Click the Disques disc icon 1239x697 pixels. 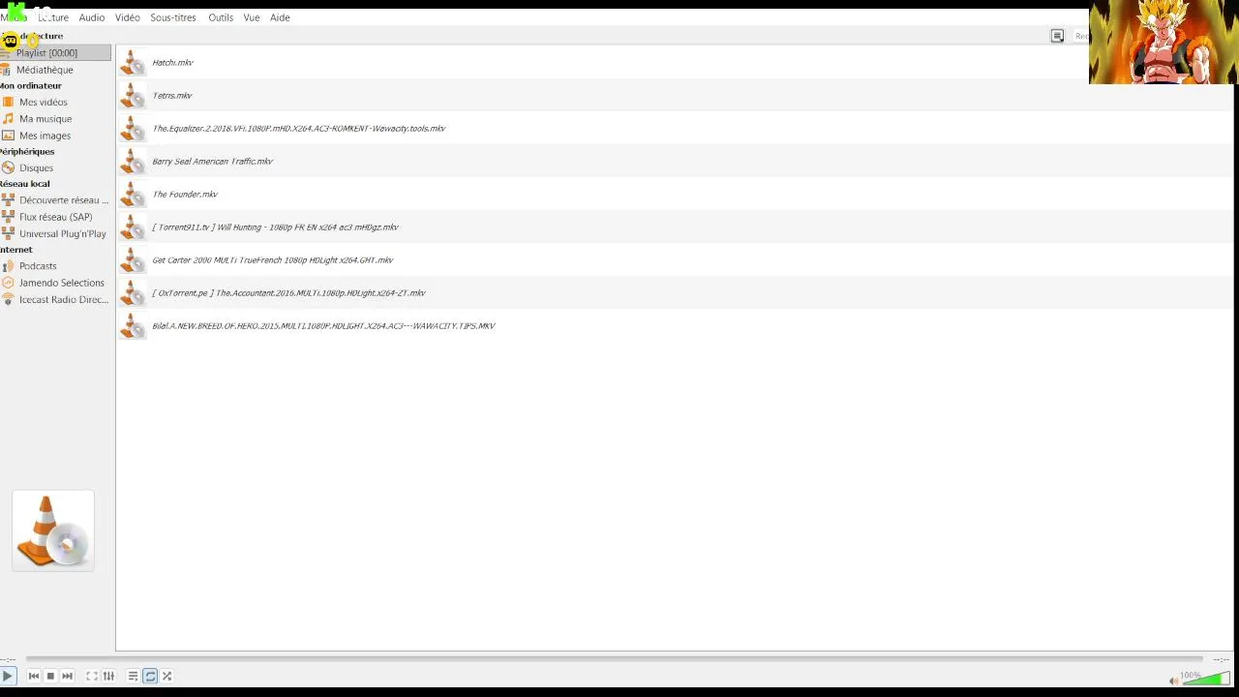[8, 167]
